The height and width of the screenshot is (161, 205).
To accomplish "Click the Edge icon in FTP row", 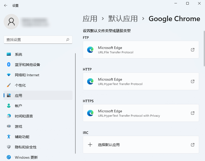I will tap(90, 50).
